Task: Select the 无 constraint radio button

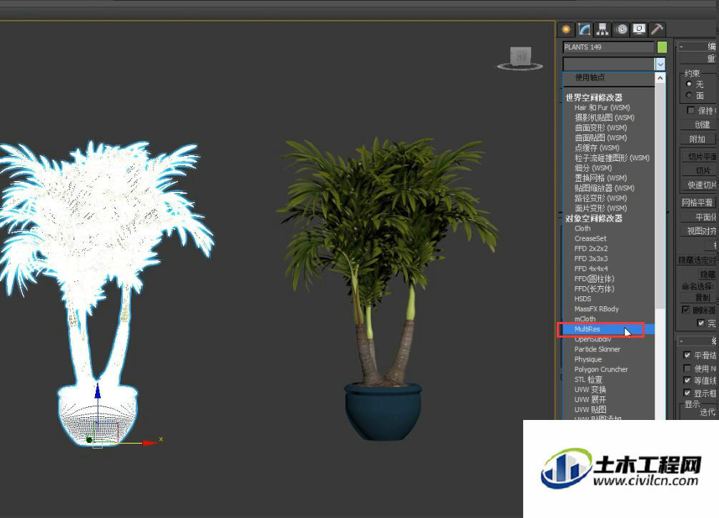Action: coord(689,84)
